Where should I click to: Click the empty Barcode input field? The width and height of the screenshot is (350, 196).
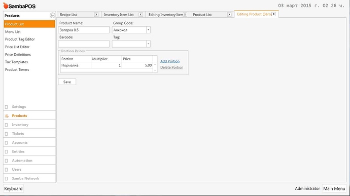tap(84, 44)
